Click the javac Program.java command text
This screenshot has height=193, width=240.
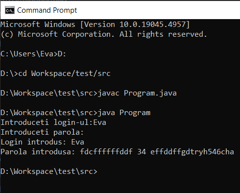[x=137, y=93]
